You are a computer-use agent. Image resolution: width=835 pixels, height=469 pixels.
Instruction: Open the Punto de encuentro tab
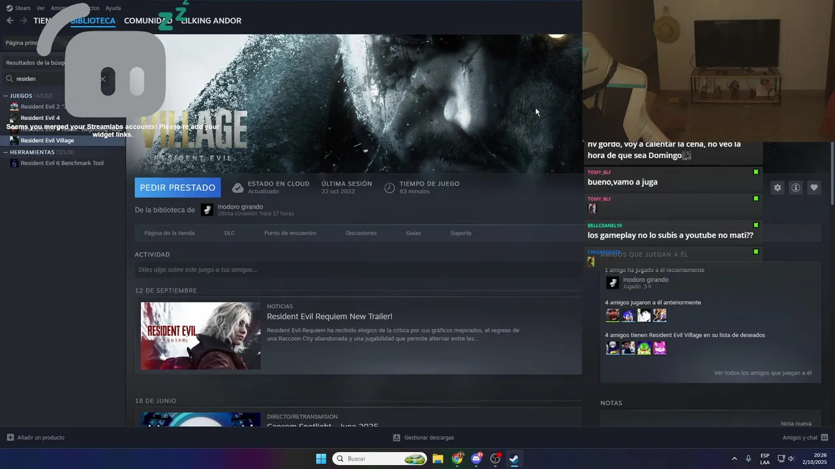tap(290, 233)
